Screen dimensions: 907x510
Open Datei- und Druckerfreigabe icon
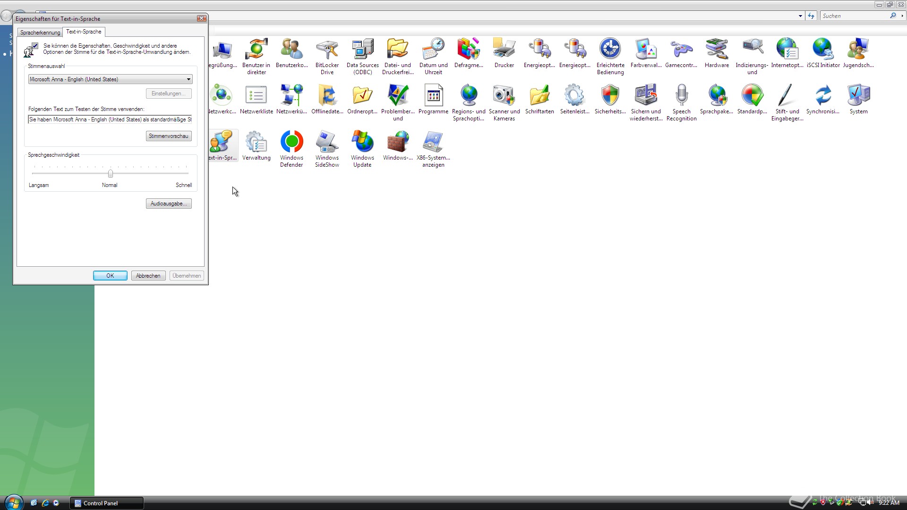pos(398,56)
